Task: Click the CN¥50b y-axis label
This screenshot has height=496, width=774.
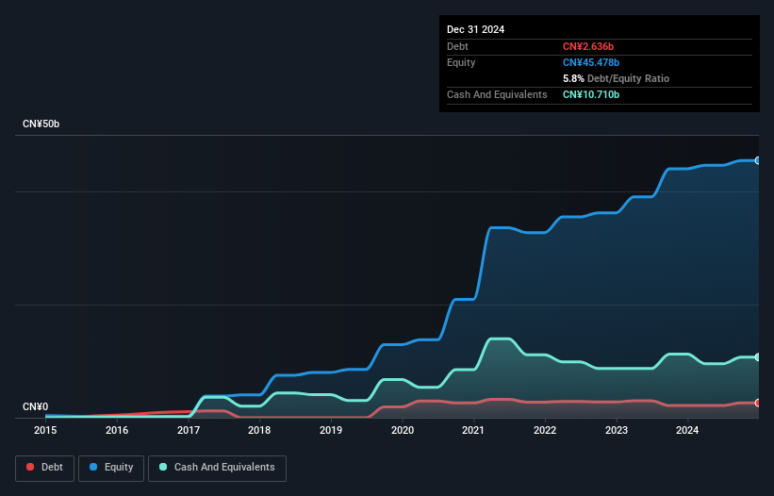Action: [41, 124]
